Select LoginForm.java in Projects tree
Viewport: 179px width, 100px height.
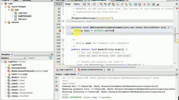25,16
